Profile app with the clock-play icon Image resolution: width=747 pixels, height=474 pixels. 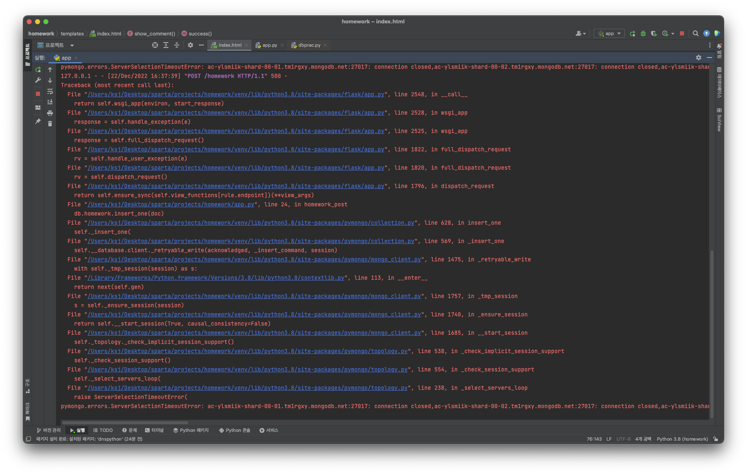pos(665,33)
